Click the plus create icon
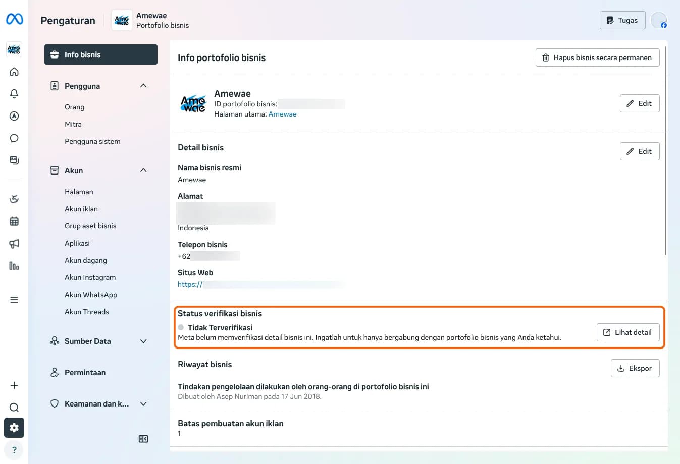Viewport: 680px width, 464px height. [14, 385]
